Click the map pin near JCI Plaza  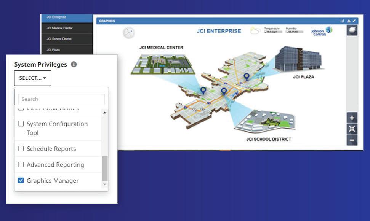click(247, 77)
